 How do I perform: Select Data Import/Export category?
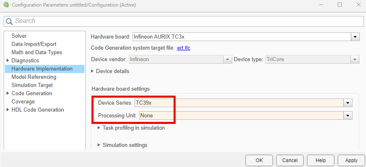34,44
